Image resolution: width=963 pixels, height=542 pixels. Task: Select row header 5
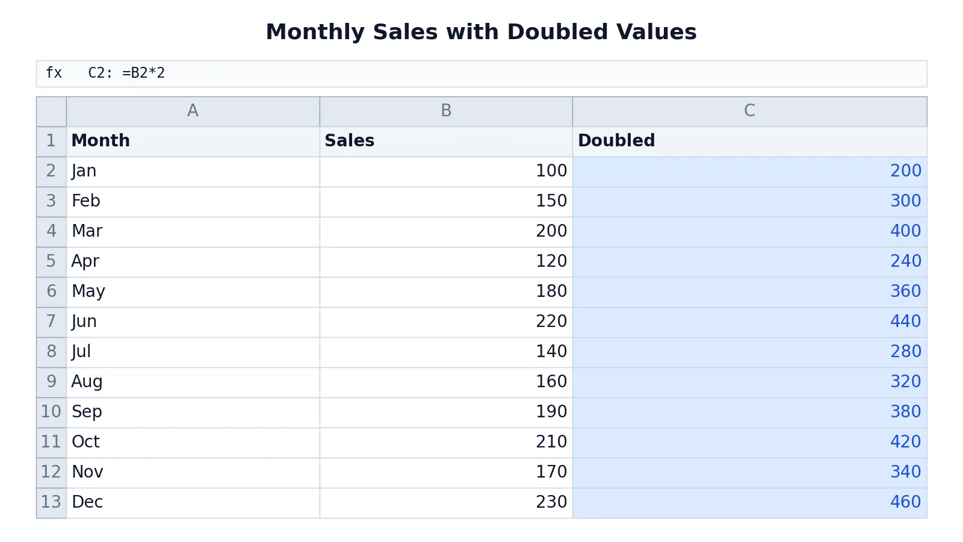pyautogui.click(x=51, y=262)
